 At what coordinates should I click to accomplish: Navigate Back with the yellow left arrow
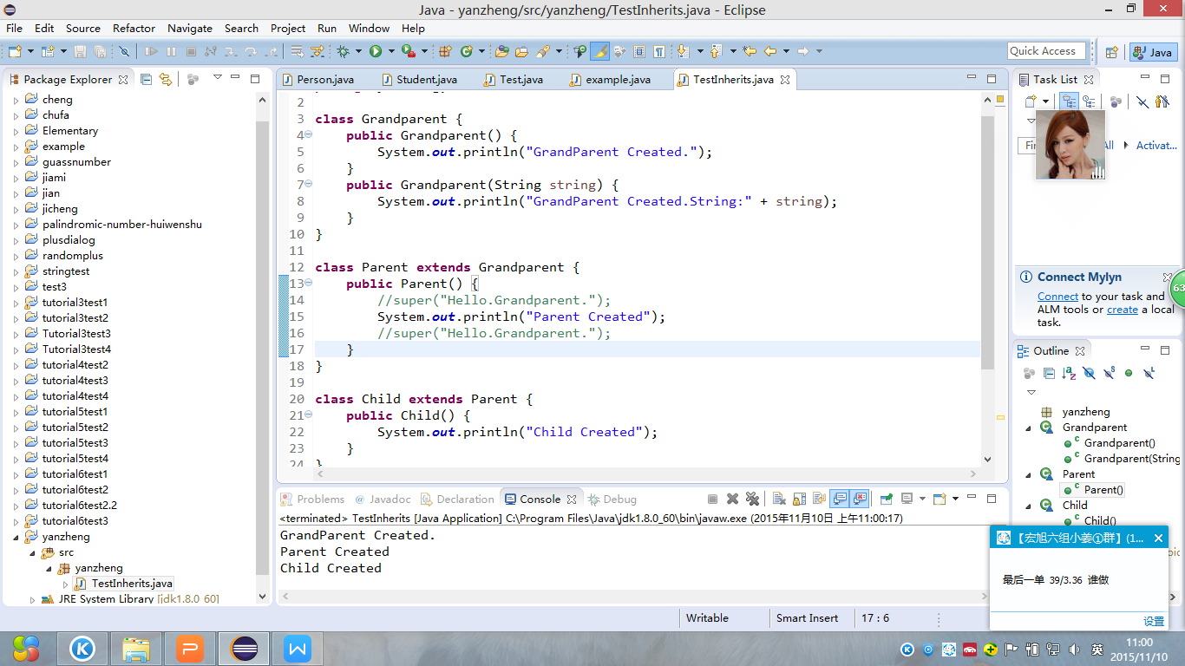769,51
